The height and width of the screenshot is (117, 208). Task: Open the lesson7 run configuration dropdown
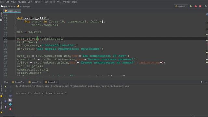click(x=181, y=6)
